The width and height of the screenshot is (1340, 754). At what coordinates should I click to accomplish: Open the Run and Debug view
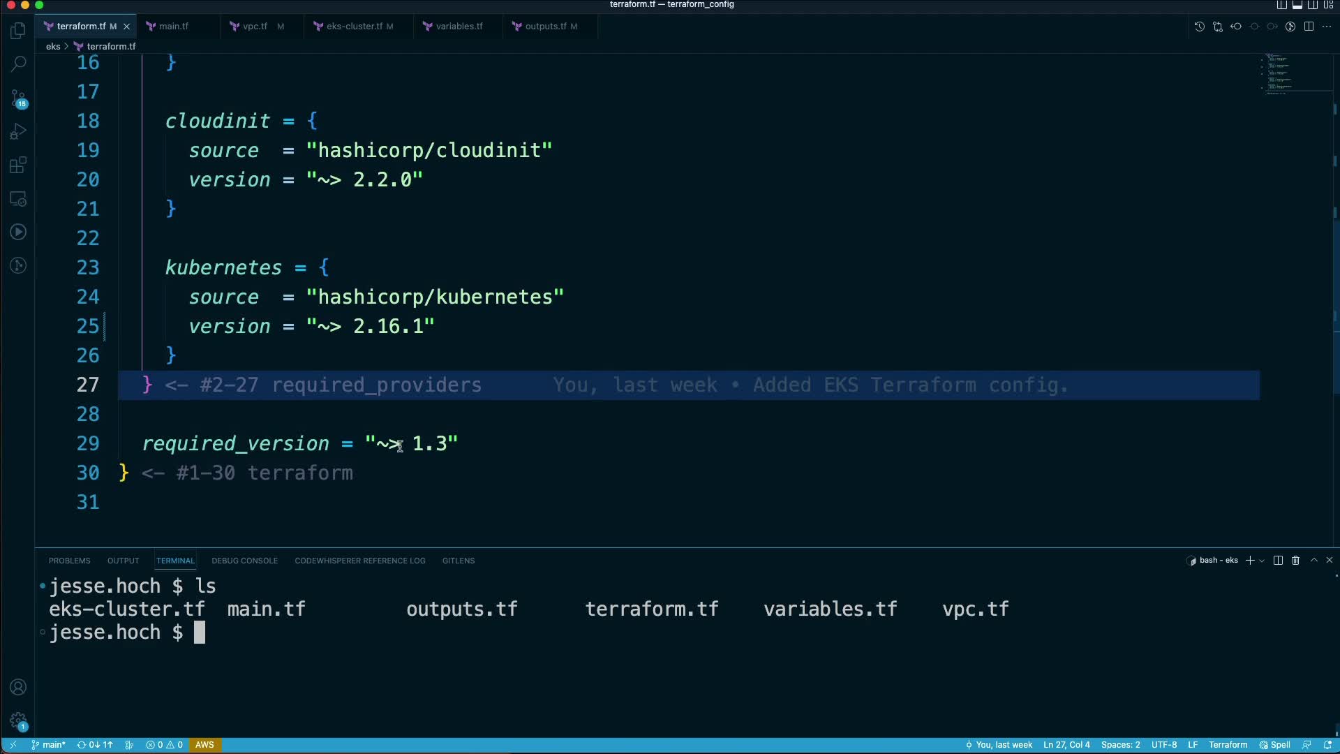click(19, 132)
